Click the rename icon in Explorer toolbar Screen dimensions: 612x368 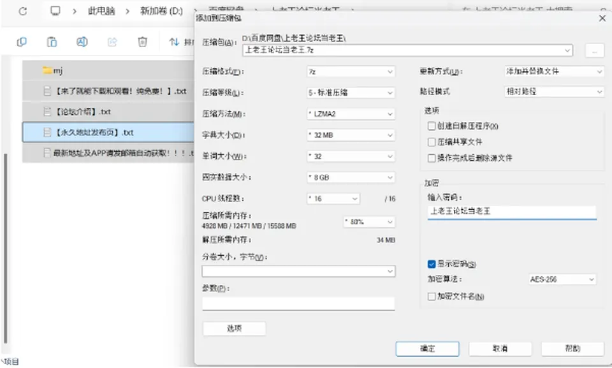click(82, 42)
